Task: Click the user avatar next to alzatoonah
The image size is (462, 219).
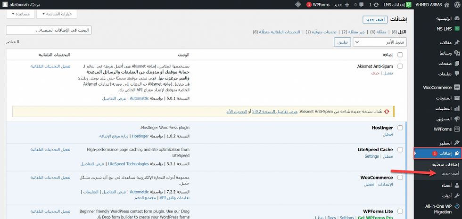Action: (6, 5)
